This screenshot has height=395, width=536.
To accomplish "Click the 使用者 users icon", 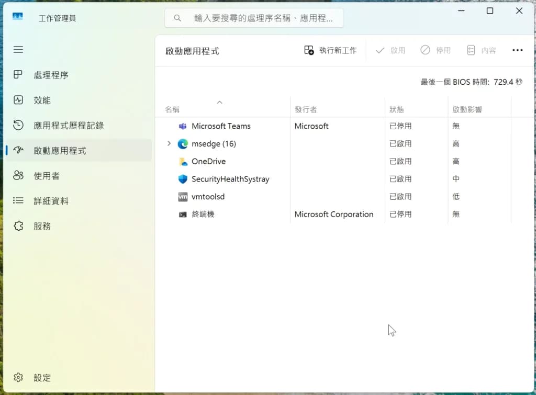I will pos(18,175).
